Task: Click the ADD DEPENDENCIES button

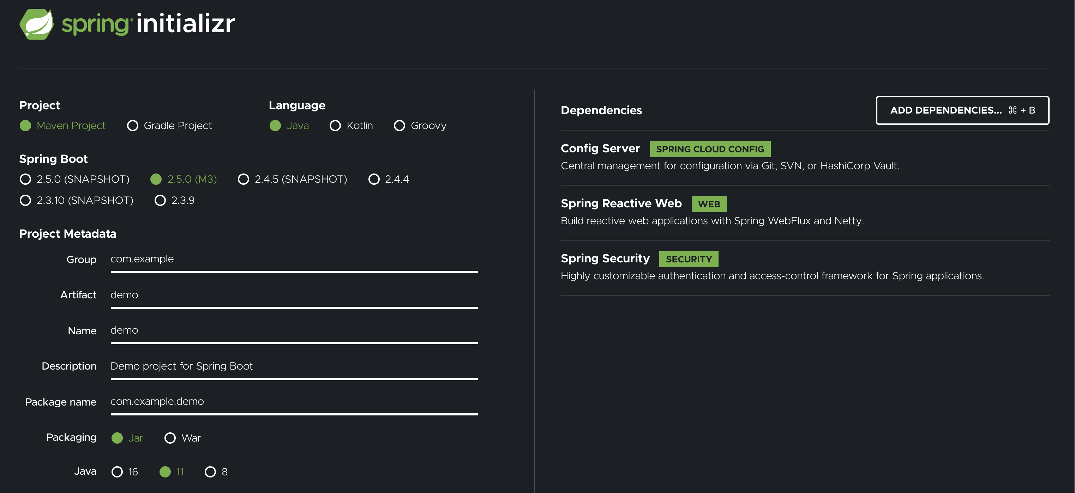Action: (x=962, y=110)
